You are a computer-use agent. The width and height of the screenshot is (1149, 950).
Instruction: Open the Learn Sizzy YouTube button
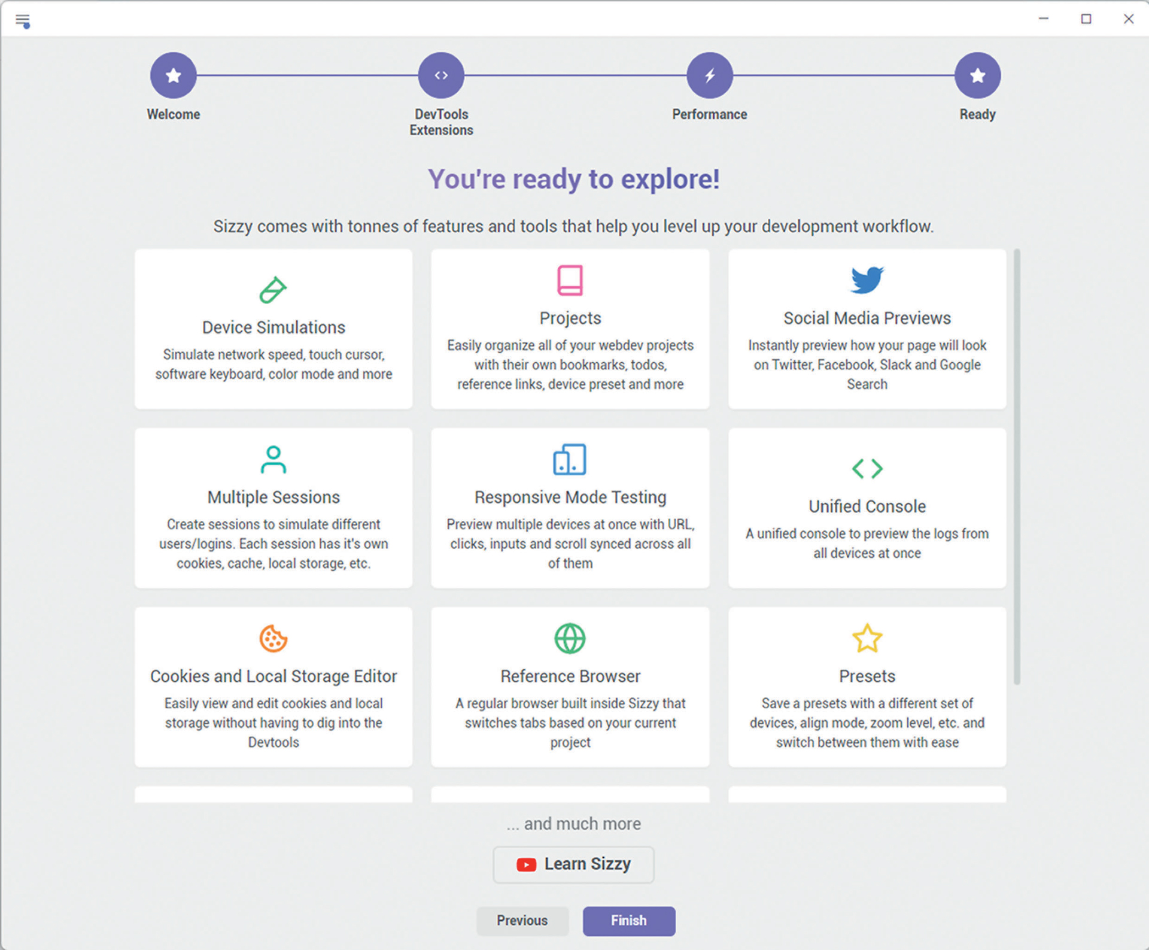(x=573, y=864)
